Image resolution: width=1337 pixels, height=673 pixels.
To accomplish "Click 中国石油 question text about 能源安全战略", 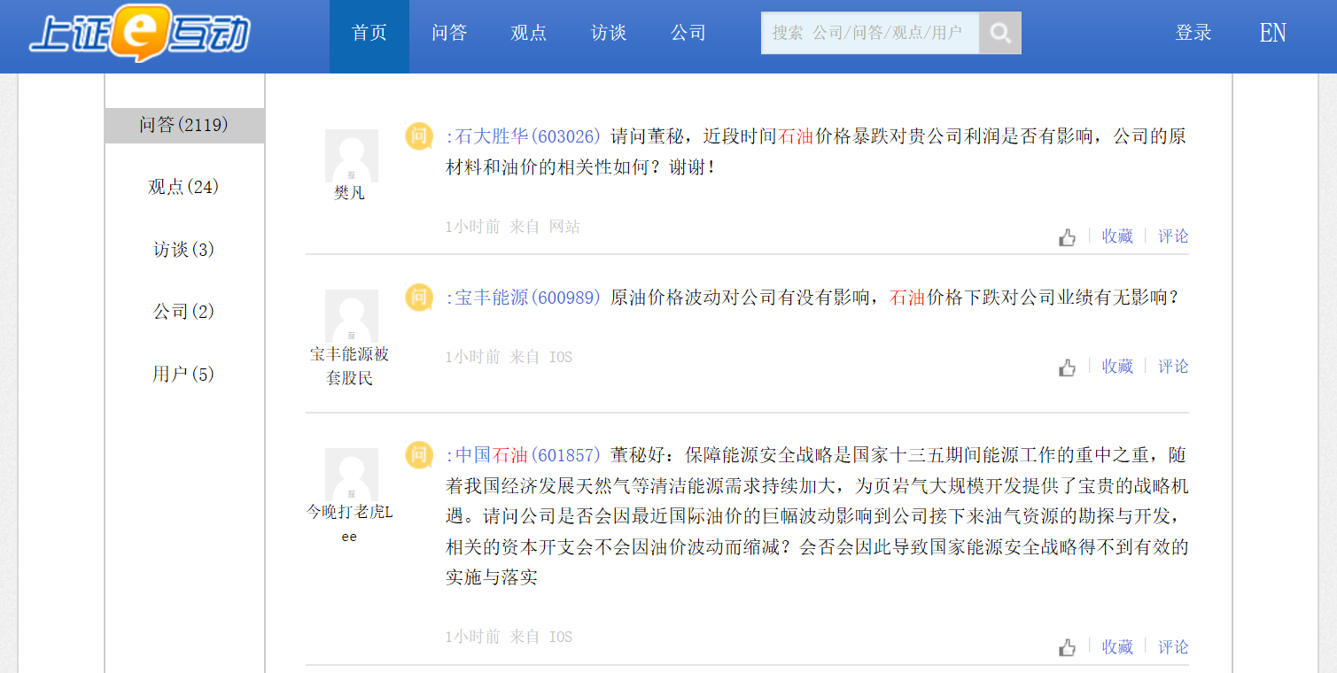I will tap(817, 516).
